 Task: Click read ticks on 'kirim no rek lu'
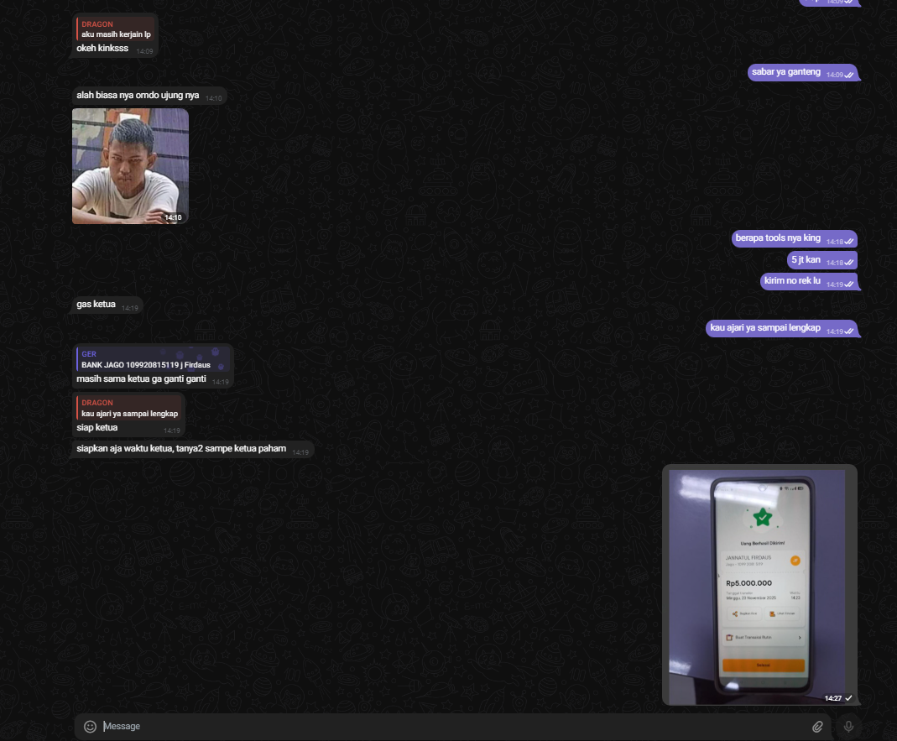pyautogui.click(x=848, y=284)
